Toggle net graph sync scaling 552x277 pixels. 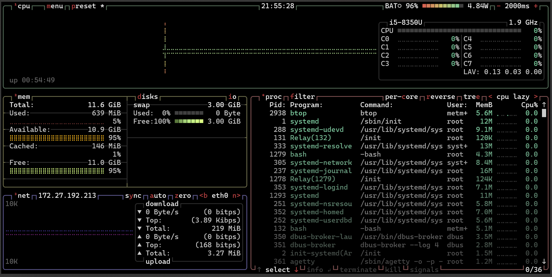coord(133,195)
